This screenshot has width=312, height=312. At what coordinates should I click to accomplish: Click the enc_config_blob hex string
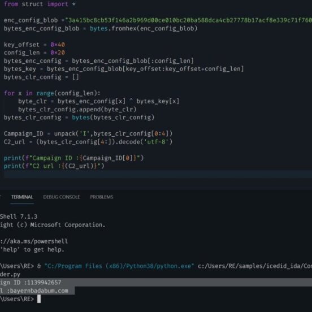(190, 20)
